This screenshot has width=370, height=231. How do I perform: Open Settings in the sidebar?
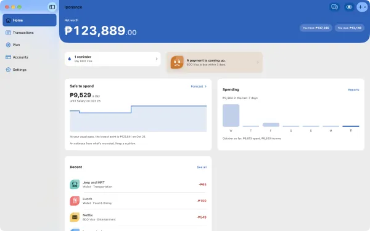pos(30,70)
